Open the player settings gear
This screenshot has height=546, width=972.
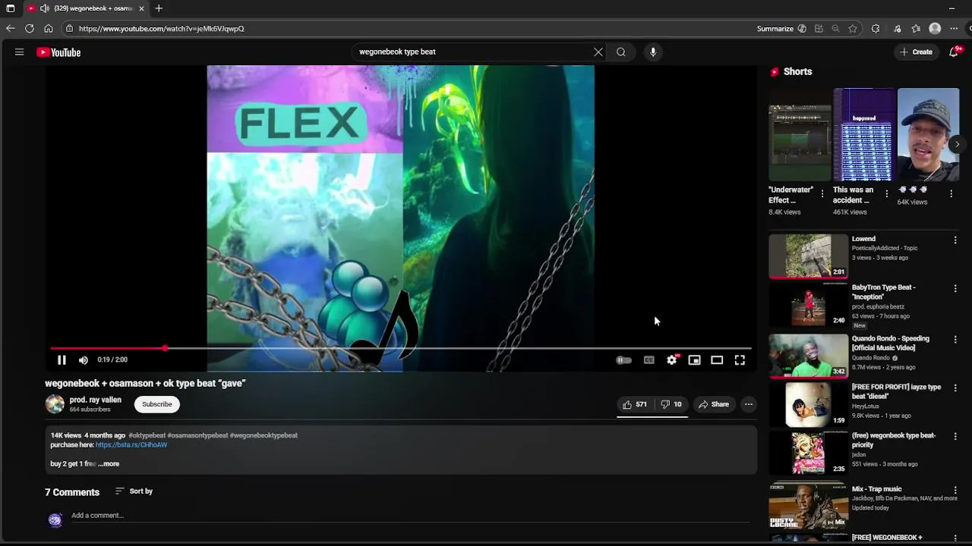672,360
